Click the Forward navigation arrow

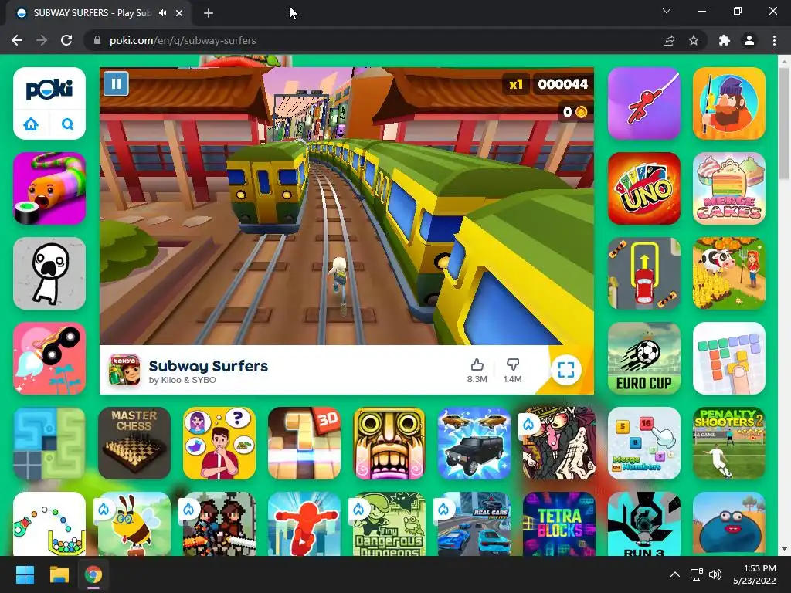pos(42,40)
